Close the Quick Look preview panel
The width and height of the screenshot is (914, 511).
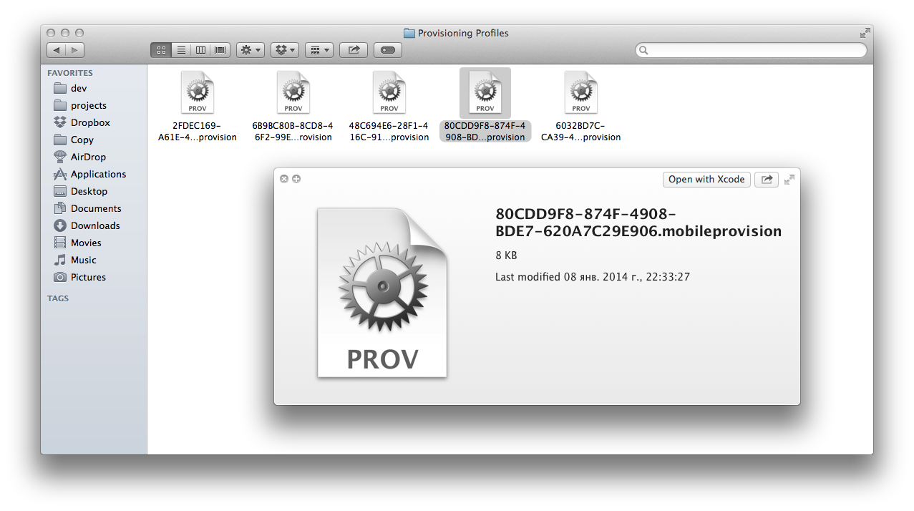click(x=284, y=179)
